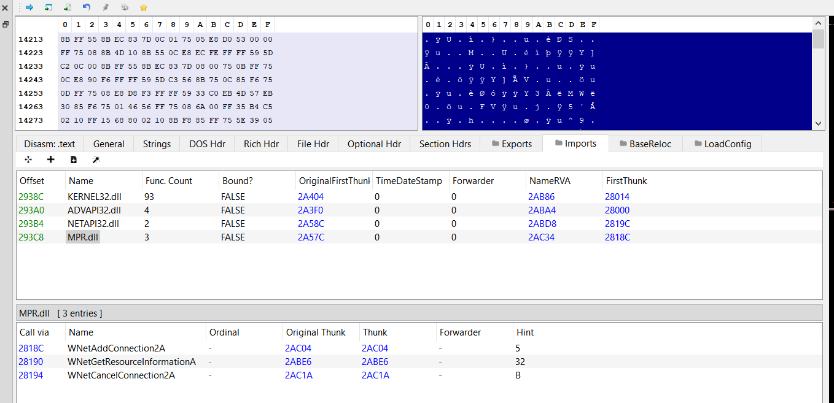Viewport: 834px width, 403px height.
Task: Follow offset link 293A0 for ADVAPI32.dll
Action: 31,210
